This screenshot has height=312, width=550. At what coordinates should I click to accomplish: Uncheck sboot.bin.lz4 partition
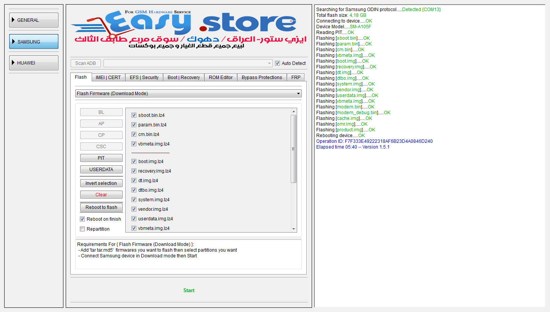[134, 115]
